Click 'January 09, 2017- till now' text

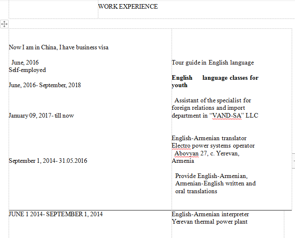41,116
